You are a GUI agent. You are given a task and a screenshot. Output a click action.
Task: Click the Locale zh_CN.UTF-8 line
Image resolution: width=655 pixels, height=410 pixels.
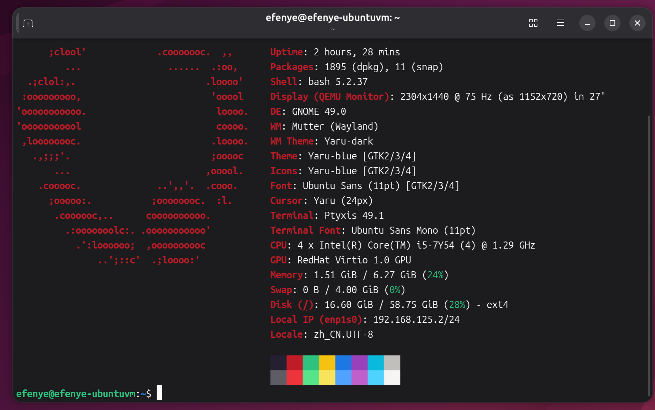(322, 334)
